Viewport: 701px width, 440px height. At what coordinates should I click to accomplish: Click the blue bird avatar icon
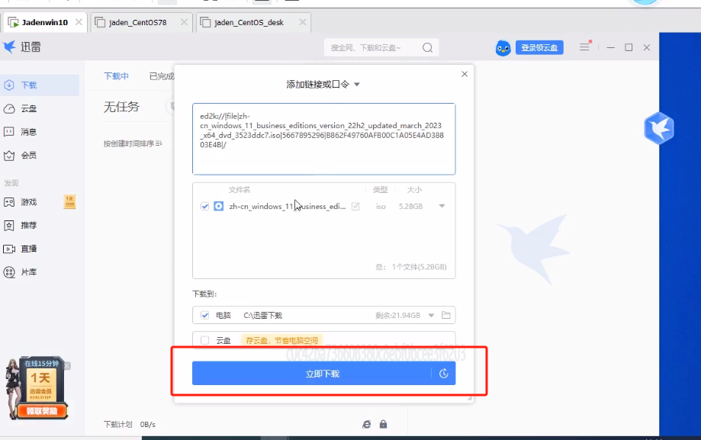coord(503,48)
